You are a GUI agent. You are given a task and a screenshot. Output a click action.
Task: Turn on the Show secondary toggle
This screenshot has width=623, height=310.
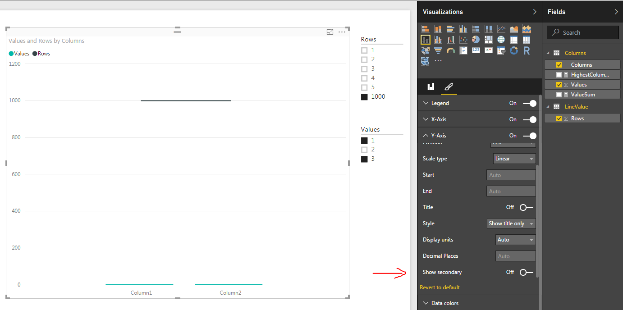click(x=526, y=272)
